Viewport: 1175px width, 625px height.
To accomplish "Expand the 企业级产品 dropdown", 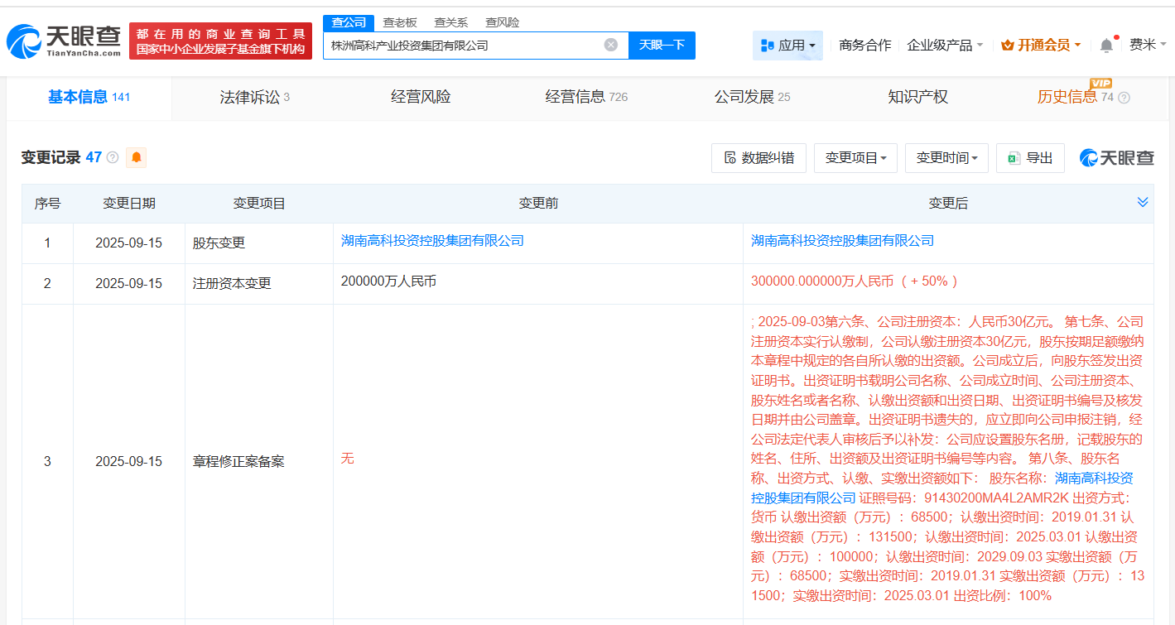I will tap(945, 46).
